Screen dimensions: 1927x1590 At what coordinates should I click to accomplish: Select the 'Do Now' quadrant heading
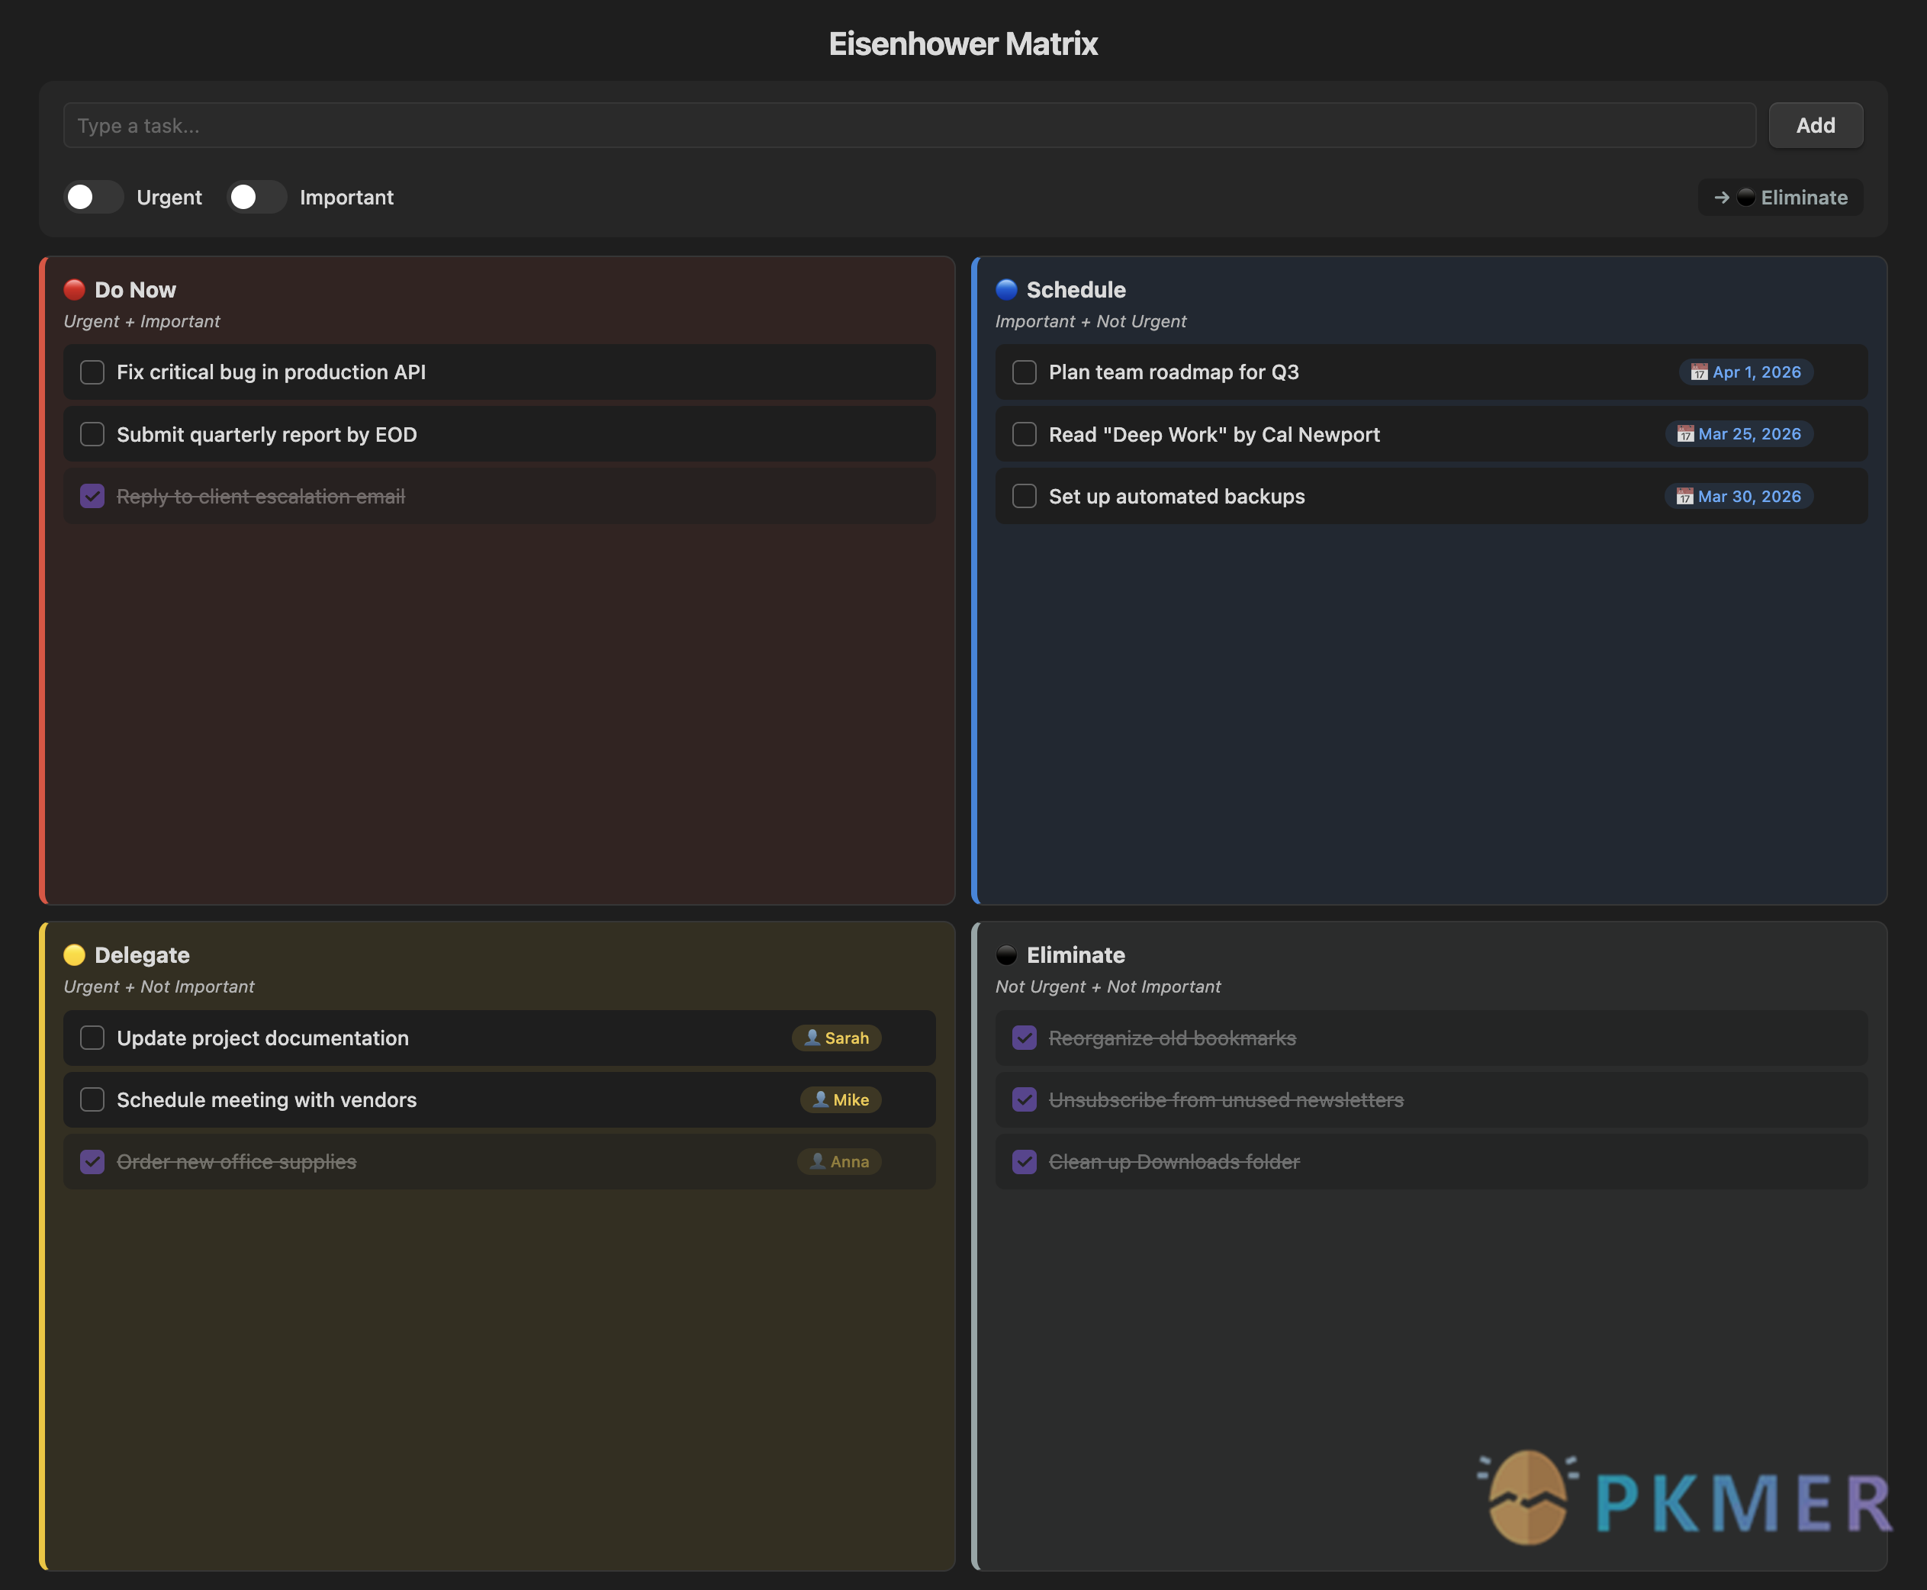(136, 289)
